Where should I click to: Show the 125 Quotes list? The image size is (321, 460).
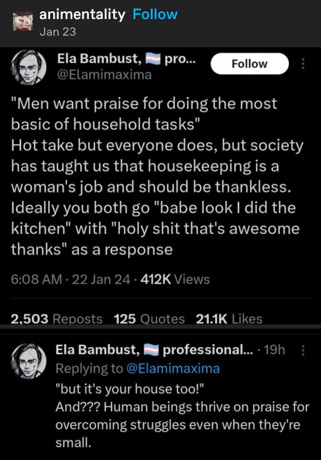point(149,319)
